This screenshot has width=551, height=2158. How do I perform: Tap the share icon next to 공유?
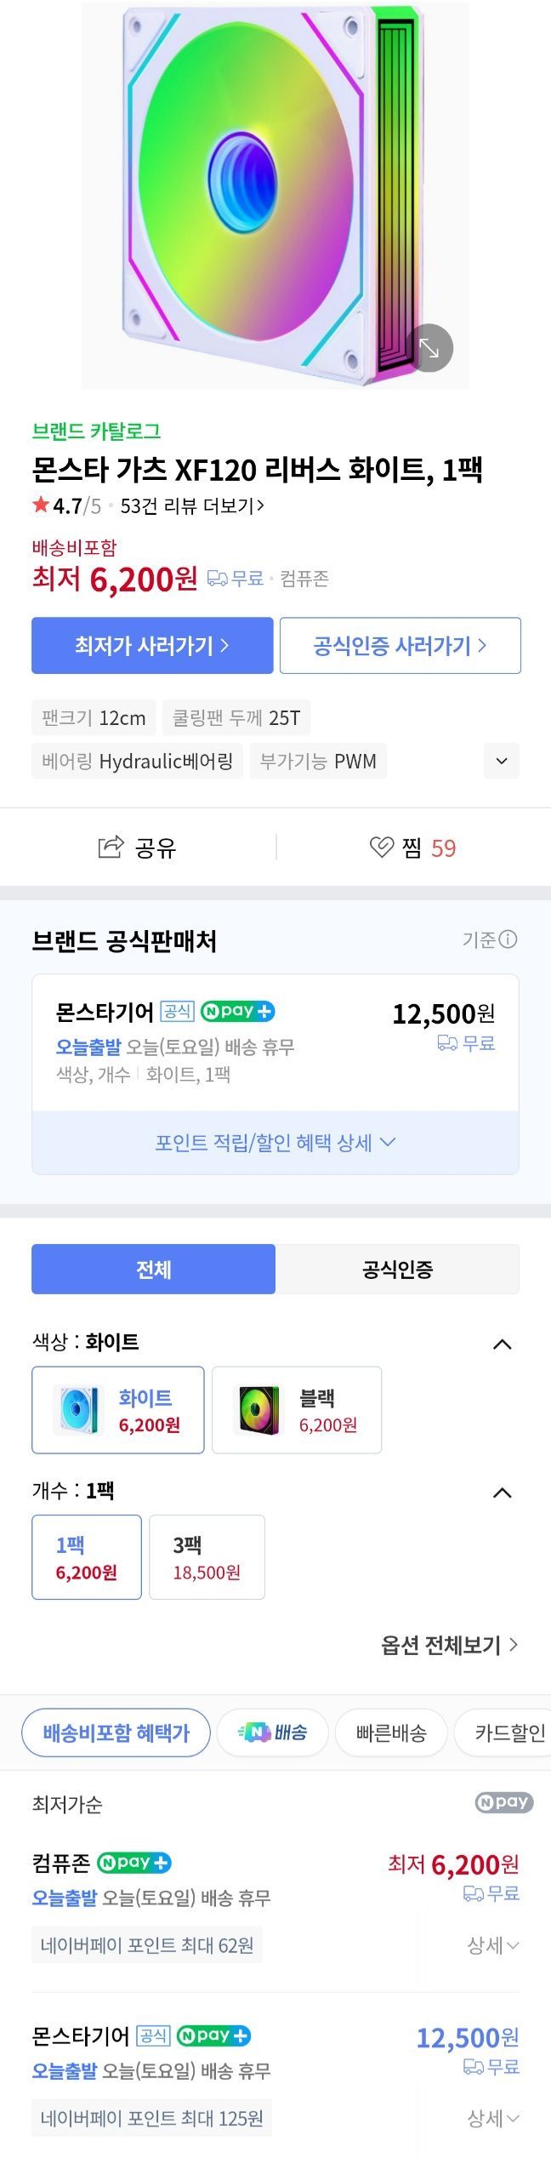click(111, 847)
